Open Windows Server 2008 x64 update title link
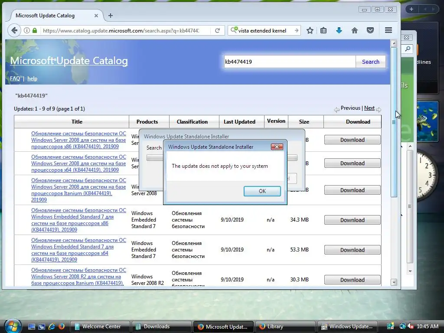This screenshot has width=444, height=333. click(x=79, y=163)
